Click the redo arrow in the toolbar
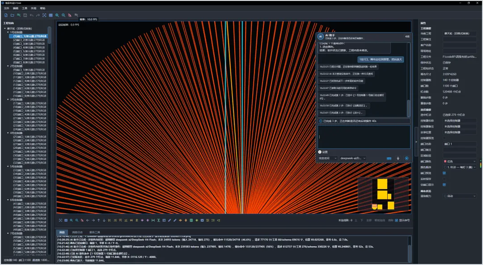This screenshot has height=265, width=483. pyautogui.click(x=38, y=15)
